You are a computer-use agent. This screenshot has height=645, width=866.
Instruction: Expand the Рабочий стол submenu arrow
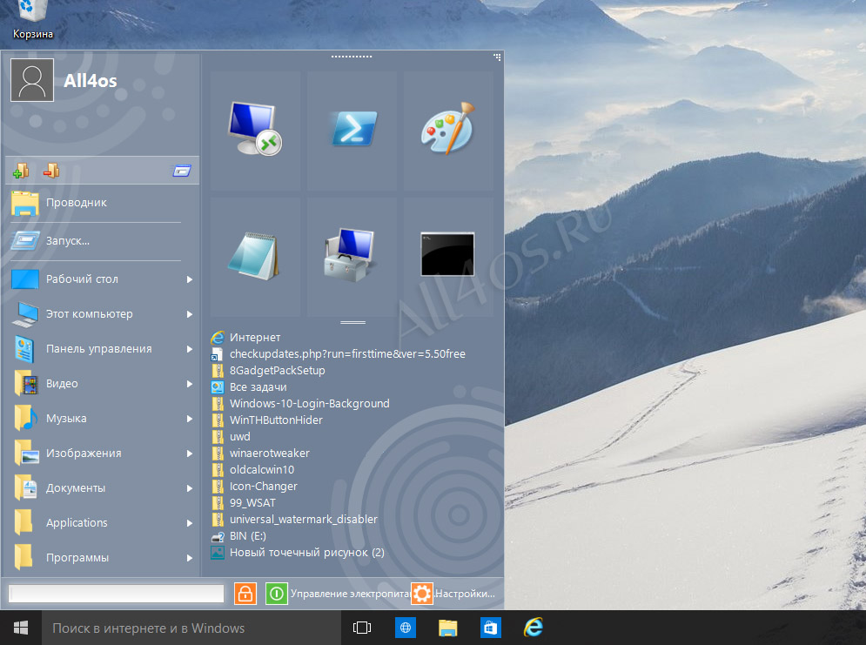point(190,279)
